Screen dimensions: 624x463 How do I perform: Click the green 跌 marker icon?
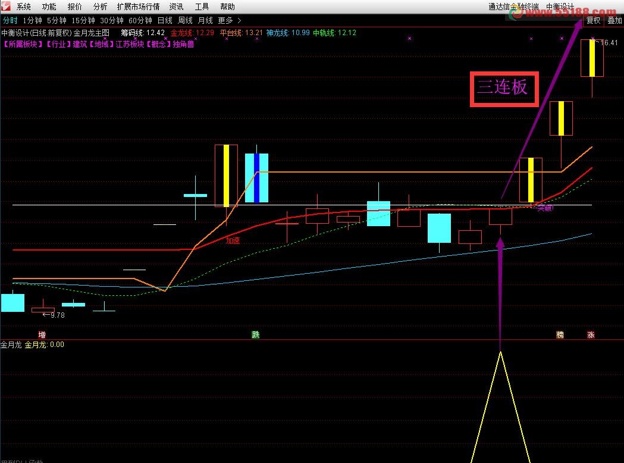(256, 334)
